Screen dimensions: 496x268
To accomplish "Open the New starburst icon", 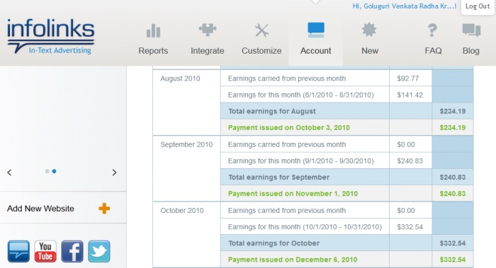I will (x=369, y=30).
